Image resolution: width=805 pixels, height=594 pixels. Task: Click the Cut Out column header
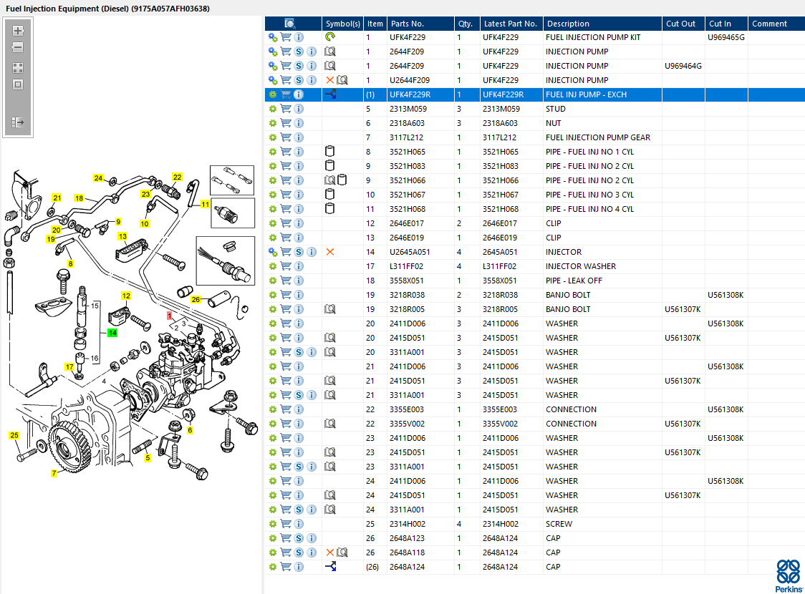pos(683,24)
